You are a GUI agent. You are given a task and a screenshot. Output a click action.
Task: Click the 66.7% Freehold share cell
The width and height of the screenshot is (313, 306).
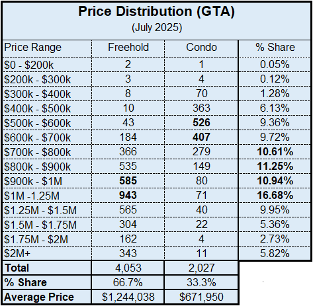pos(128,282)
